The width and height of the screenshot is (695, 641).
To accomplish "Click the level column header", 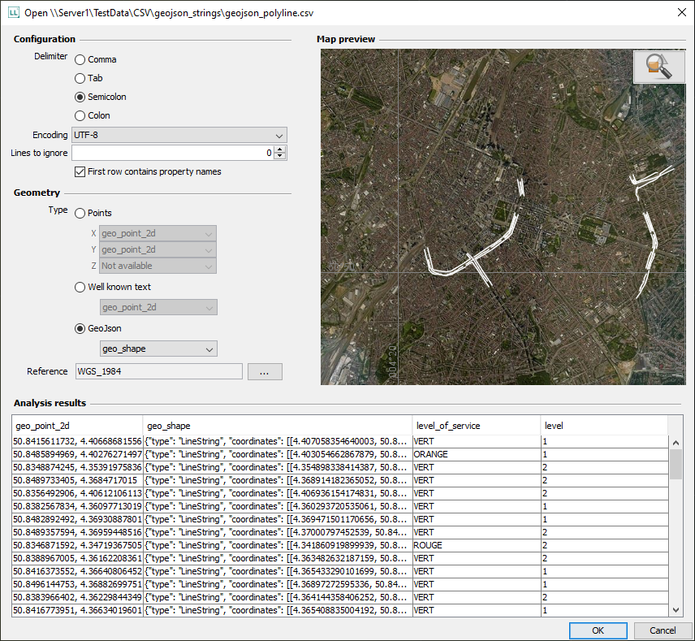I will click(604, 426).
